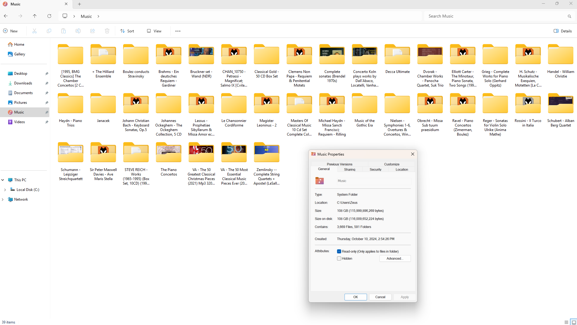Go up one directory level
This screenshot has width=577, height=325.
(35, 16)
